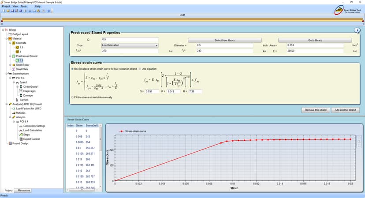This screenshot has width=365, height=198.
Task: Click stress value 256.667 in table
Action: (x=90, y=148)
